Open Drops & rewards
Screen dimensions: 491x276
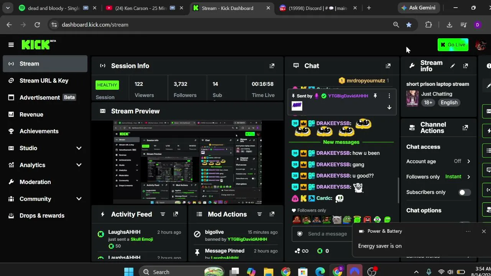45,215
